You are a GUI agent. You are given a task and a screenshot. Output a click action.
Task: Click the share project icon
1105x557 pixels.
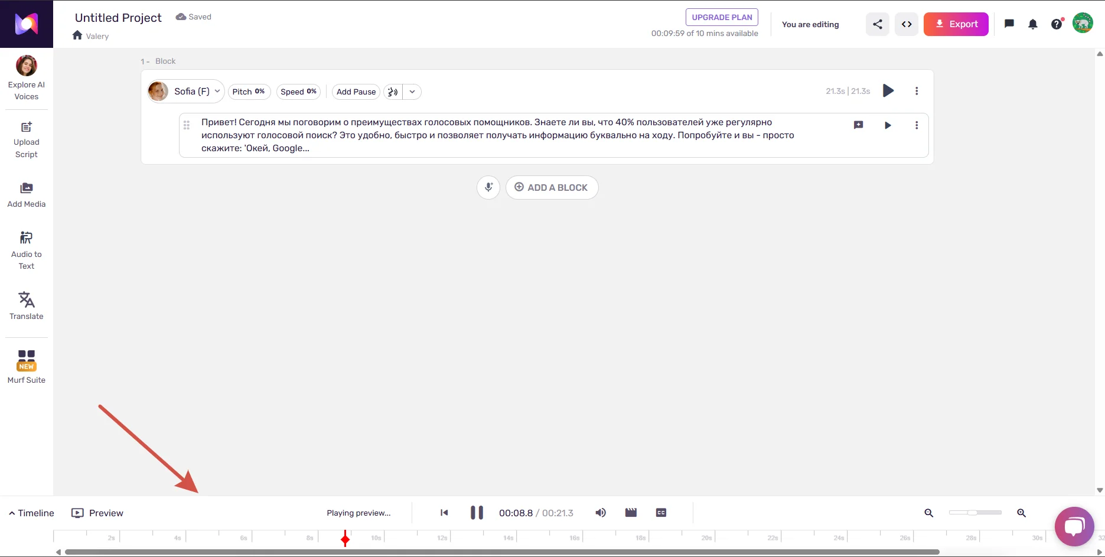(877, 24)
